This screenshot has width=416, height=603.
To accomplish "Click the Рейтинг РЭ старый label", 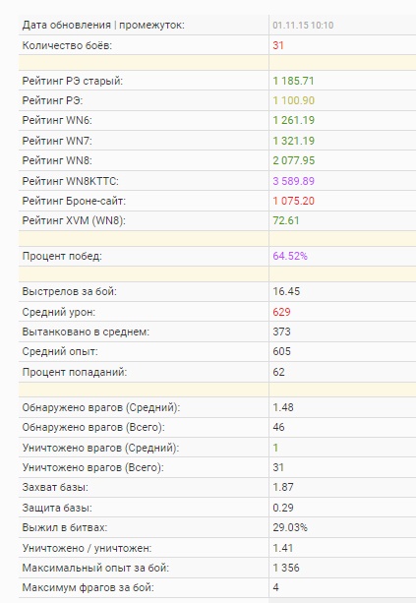I will tap(72, 81).
